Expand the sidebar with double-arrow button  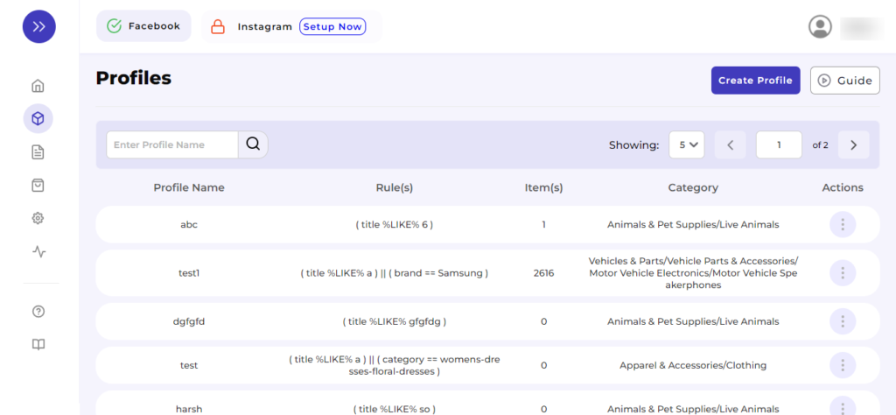pyautogui.click(x=38, y=26)
